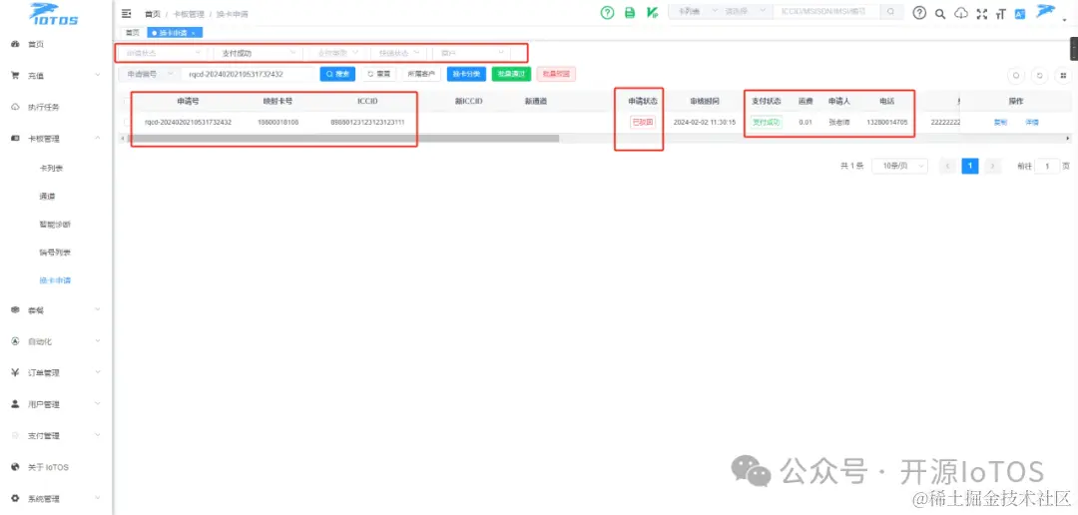Open the font size icon

(1000, 13)
